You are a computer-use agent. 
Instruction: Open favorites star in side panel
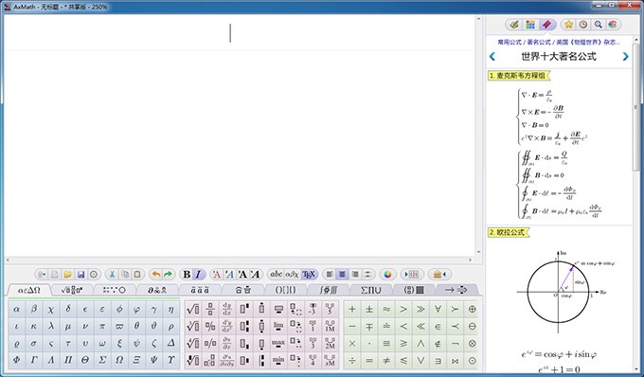pos(568,25)
